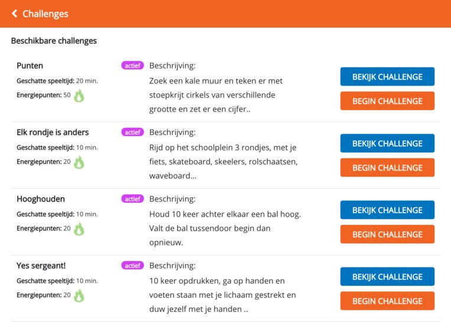Image resolution: width=451 pixels, height=322 pixels.
Task: Open Bekijk Challenge for Elk rondje is anders
Action: pyautogui.click(x=387, y=143)
